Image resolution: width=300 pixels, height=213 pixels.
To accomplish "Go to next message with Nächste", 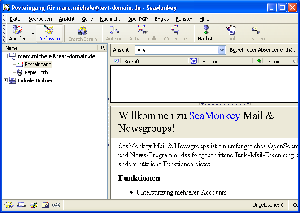I will 206,33.
